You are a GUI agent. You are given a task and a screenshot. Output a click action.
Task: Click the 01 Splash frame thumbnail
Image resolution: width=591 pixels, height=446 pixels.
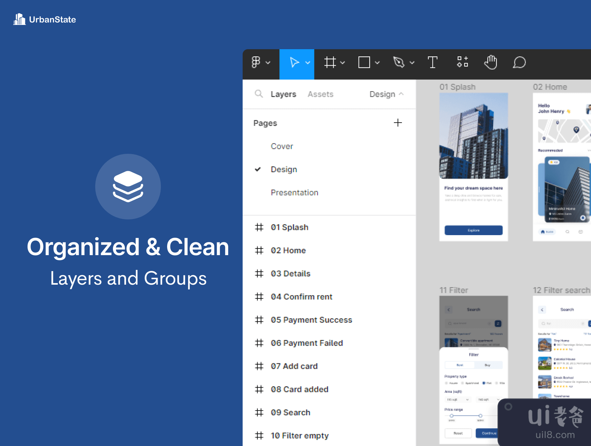[473, 167]
